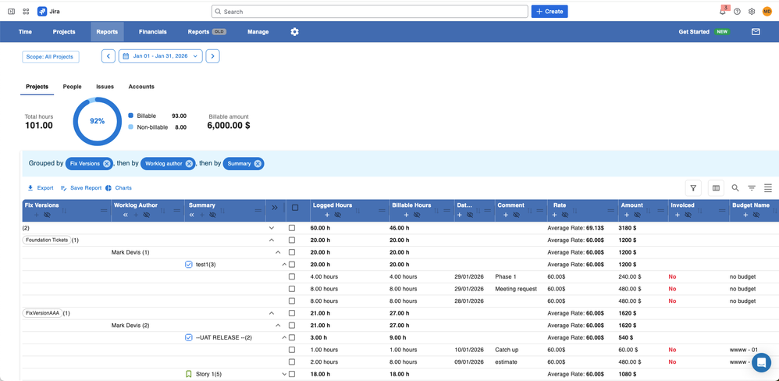779x381 pixels.
Task: Click the double-arrow expand icon beside the Summary column
Action: click(275, 208)
